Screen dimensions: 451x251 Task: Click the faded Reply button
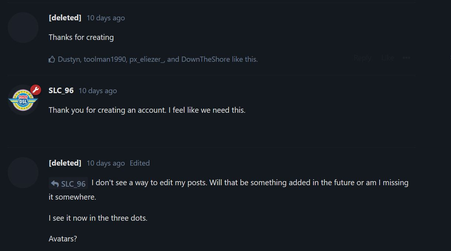(362, 58)
